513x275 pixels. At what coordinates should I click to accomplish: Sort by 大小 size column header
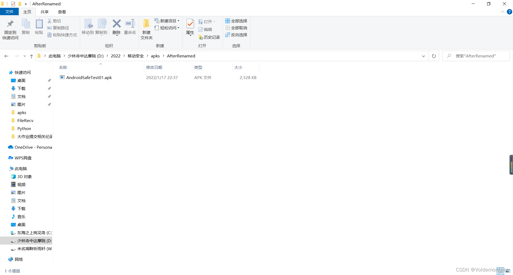246,67
